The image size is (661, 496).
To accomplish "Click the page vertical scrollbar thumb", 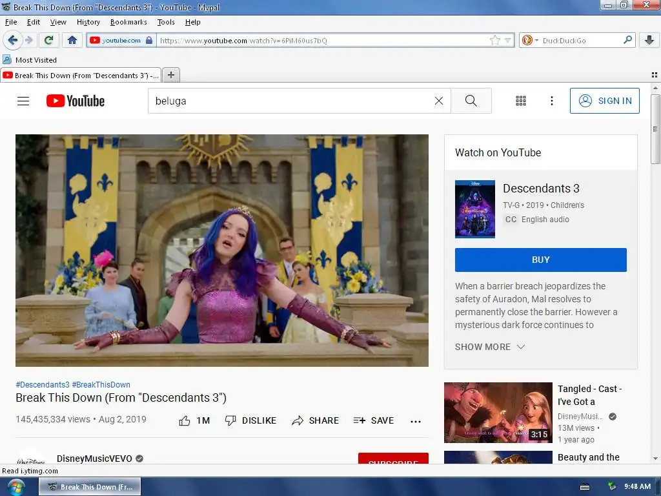I will (655, 129).
